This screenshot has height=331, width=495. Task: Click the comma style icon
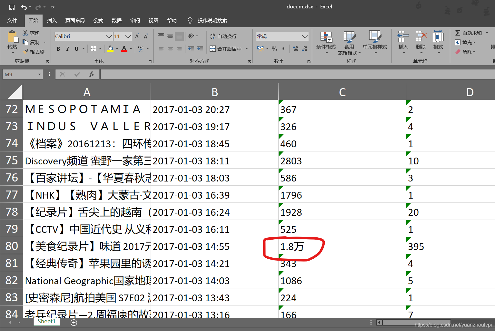[283, 49]
